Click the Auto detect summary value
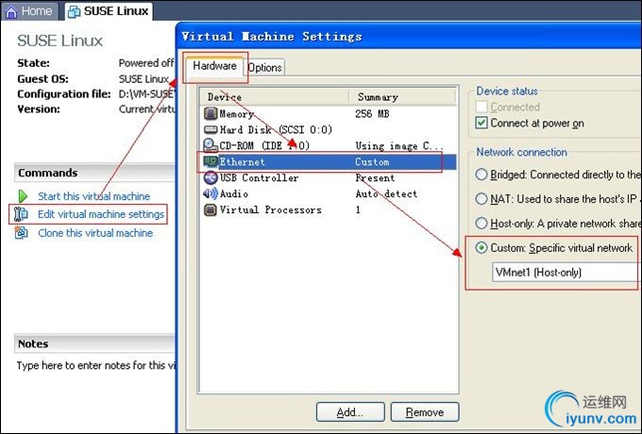642x434 pixels. tap(386, 193)
